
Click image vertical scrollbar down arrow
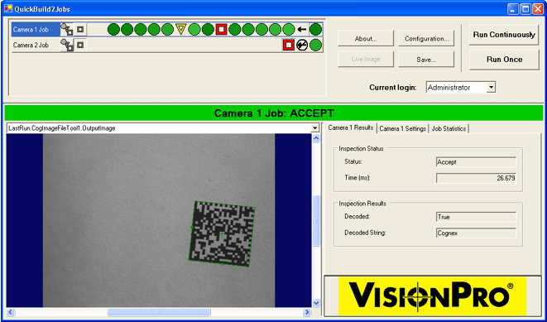[x=316, y=303]
